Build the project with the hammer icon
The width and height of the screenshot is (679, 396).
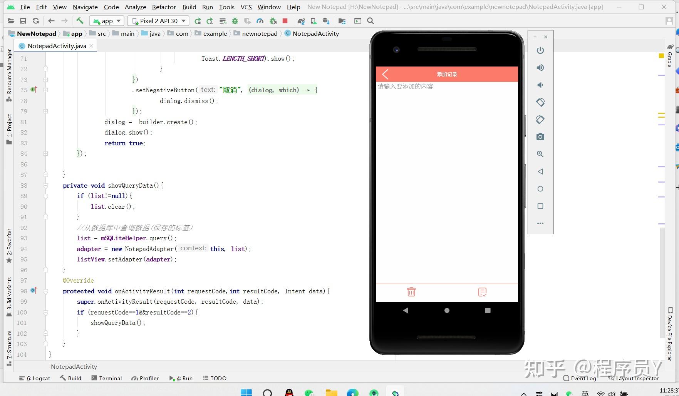tap(79, 21)
